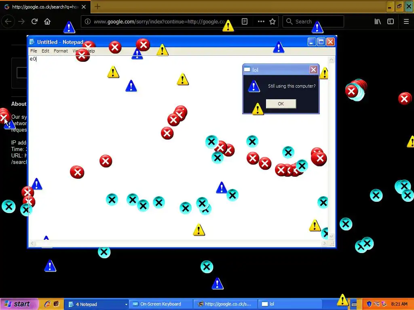Click Still using this computer? text

292,86
